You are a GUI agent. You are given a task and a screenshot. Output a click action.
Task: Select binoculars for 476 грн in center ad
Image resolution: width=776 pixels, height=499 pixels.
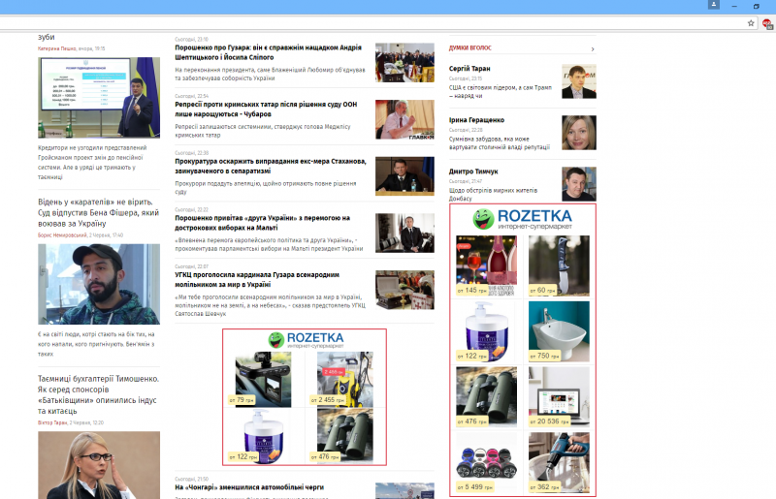(345, 436)
